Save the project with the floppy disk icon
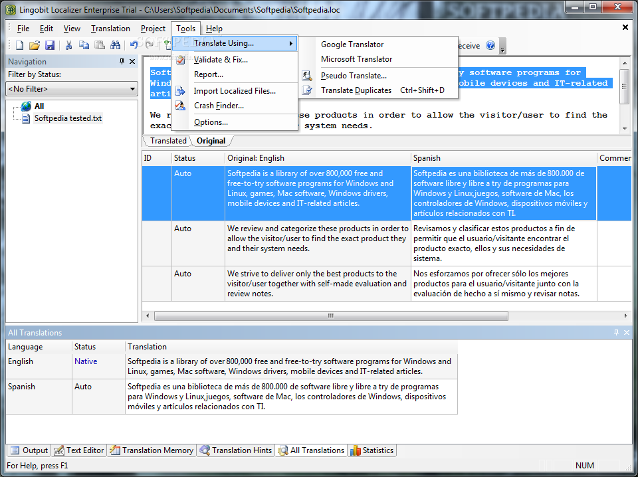Viewport: 638px width, 477px height. [x=50, y=45]
